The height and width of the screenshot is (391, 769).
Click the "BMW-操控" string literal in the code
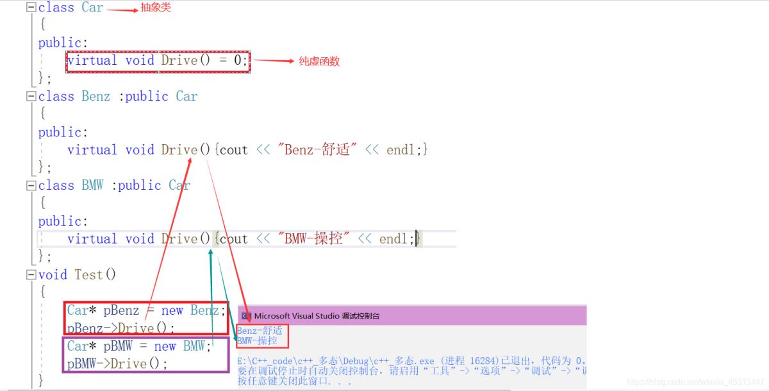point(313,239)
